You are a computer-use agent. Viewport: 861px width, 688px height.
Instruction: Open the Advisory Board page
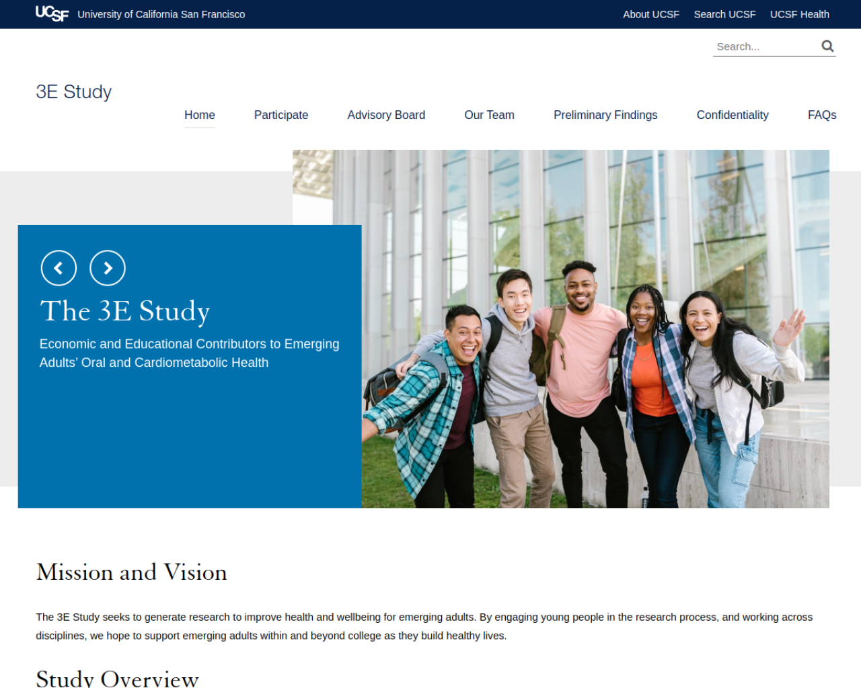pyautogui.click(x=386, y=115)
